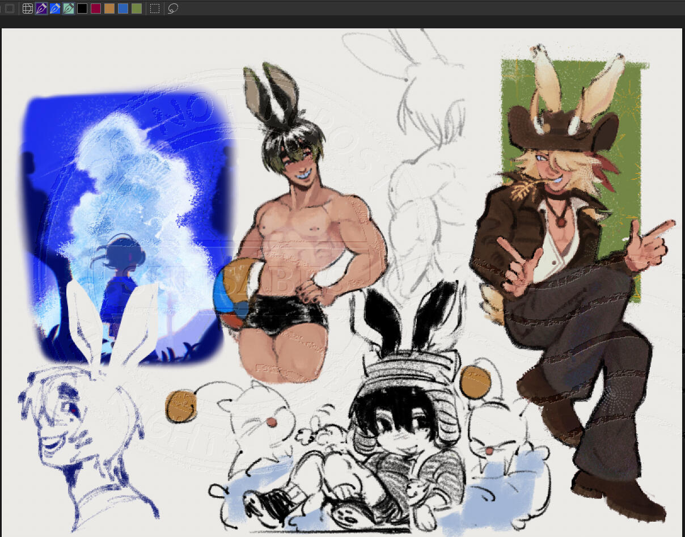The image size is (685, 537).
Task: Select the mesh grid transform icon
Action: click(28, 9)
